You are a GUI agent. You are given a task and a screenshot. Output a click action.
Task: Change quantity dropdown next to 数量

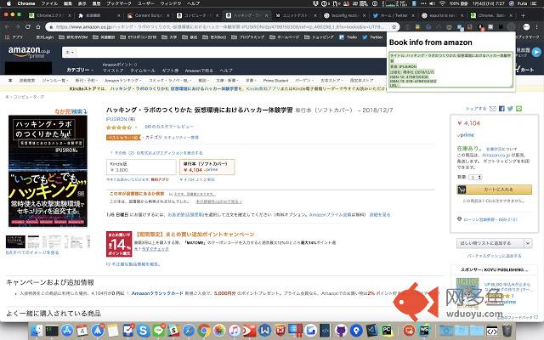475,178
